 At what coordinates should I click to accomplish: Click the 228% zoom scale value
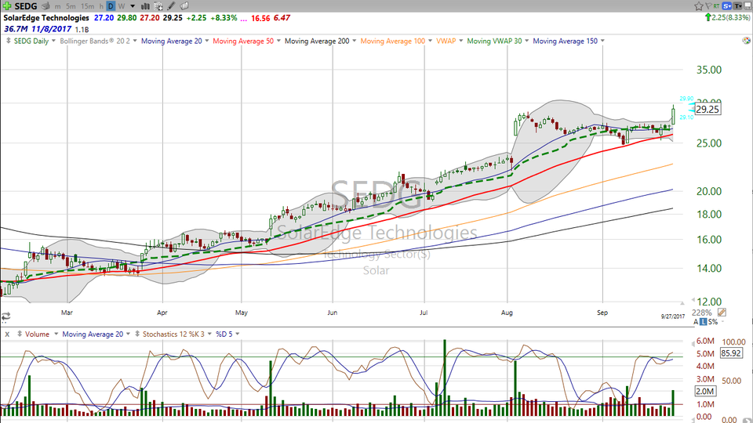(x=701, y=313)
